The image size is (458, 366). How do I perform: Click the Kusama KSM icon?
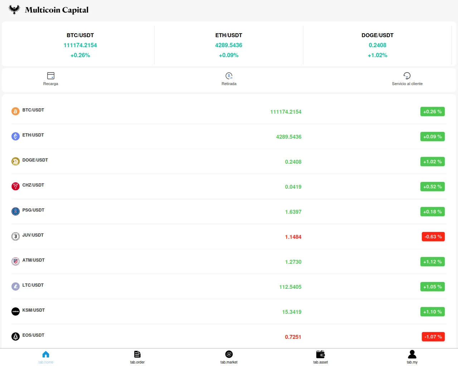tap(15, 312)
